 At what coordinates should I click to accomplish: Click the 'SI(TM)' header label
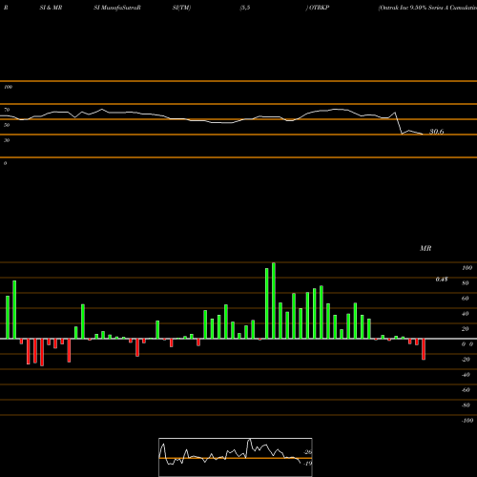[x=181, y=8]
